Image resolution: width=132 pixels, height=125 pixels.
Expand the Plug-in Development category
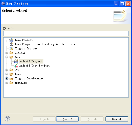click(7, 79)
